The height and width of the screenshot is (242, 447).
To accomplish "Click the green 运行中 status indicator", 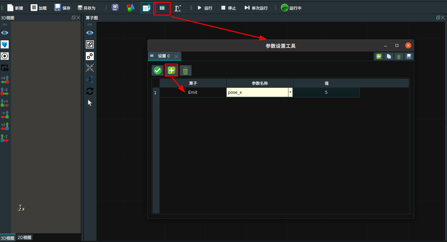I will (x=291, y=8).
